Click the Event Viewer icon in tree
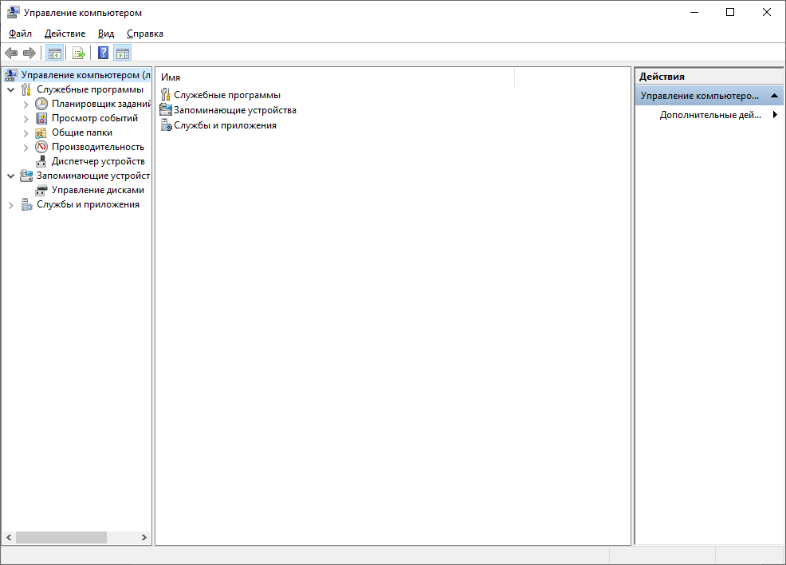 41,118
